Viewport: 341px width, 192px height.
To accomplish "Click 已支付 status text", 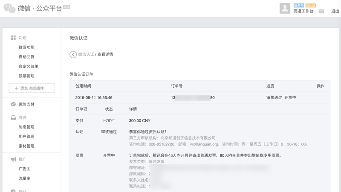I will pyautogui.click(x=109, y=120).
